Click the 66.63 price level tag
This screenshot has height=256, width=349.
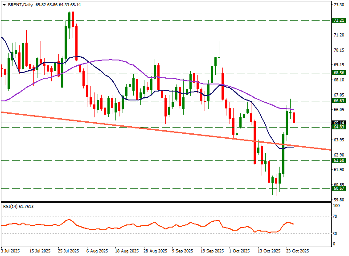tap(339, 101)
